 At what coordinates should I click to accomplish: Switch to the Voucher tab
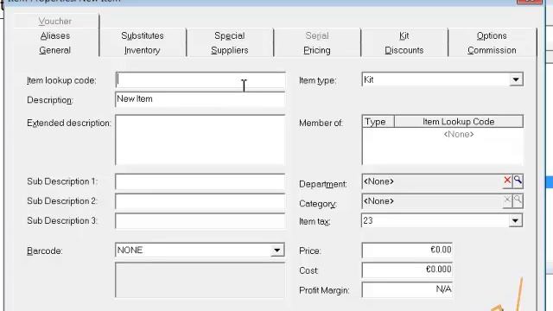click(x=55, y=21)
